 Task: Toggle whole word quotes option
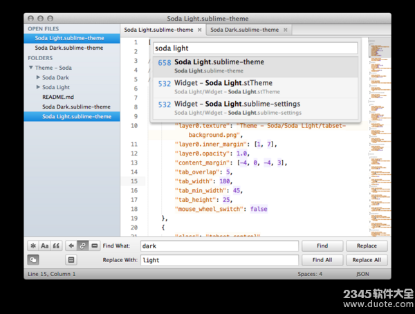[x=56, y=246]
